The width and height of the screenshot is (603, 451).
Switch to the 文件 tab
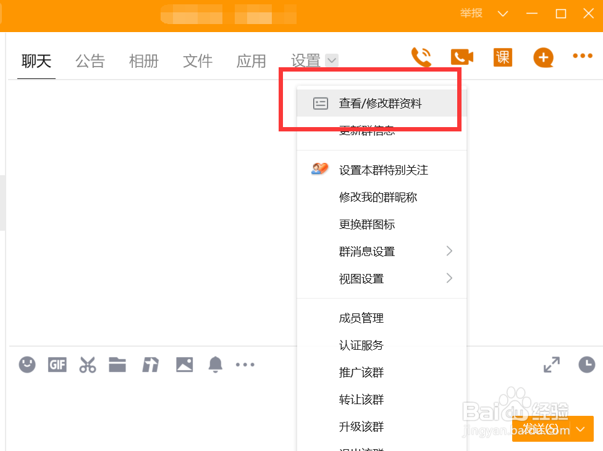[197, 60]
